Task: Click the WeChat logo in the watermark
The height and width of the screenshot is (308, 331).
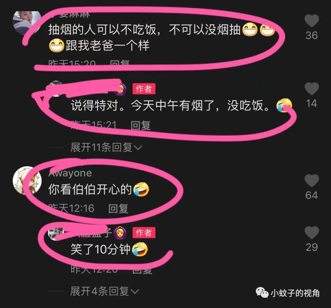Action: (262, 293)
